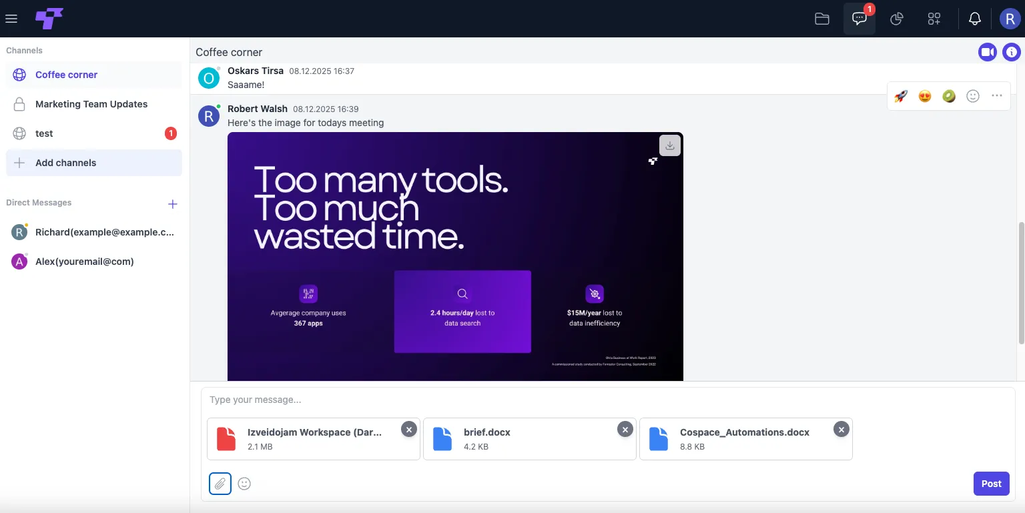Open the apps grid icon
This screenshot has height=513, width=1025.
(934, 19)
